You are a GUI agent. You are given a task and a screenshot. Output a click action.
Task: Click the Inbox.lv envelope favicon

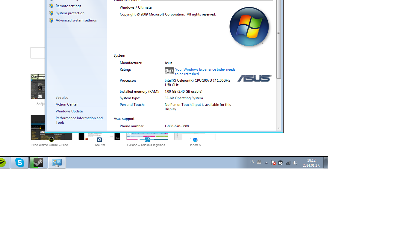pos(195,140)
